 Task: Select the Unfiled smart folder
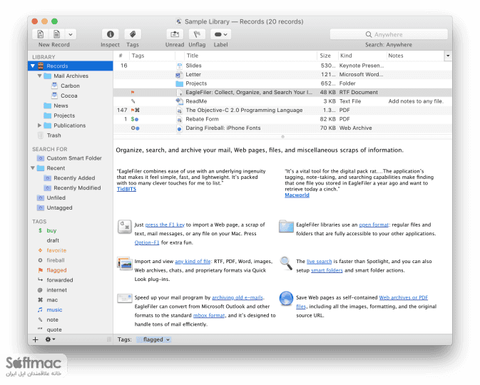[x=56, y=197]
